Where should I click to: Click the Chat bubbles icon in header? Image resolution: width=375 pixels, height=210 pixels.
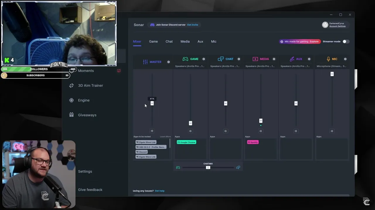pyautogui.click(x=221, y=59)
